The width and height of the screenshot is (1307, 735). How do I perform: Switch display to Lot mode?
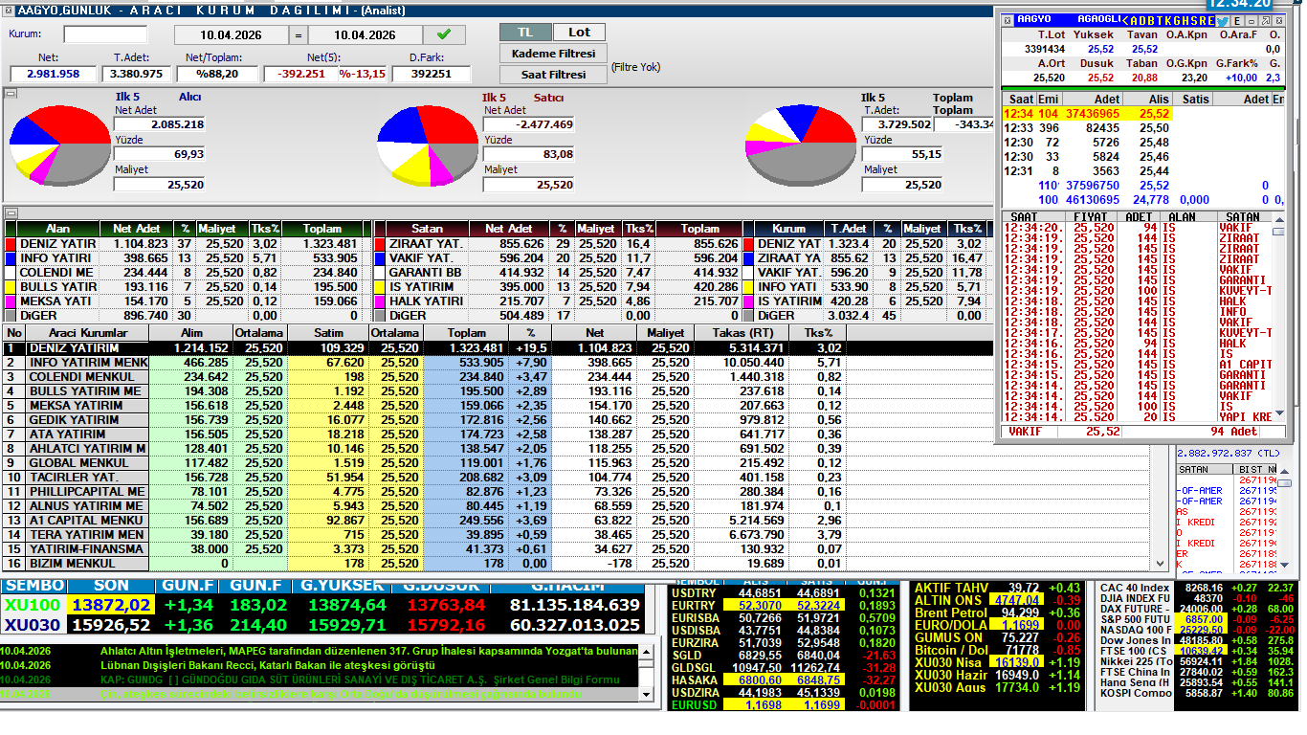pos(579,33)
